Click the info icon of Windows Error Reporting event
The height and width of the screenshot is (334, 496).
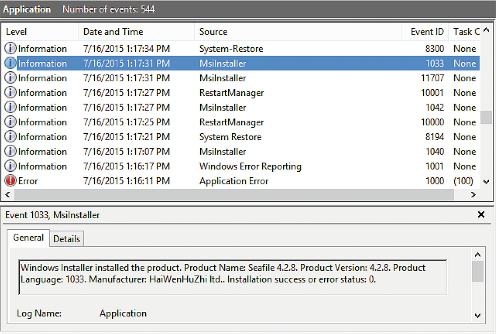point(10,166)
